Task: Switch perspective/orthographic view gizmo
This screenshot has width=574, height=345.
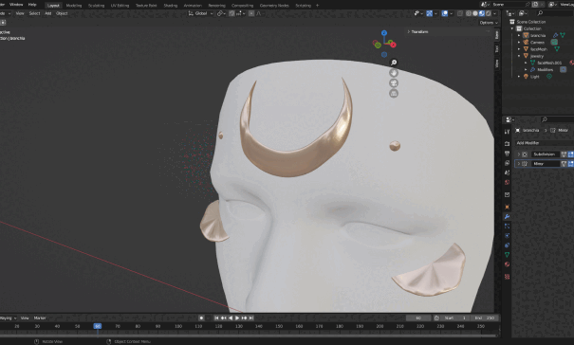Action: [394, 93]
